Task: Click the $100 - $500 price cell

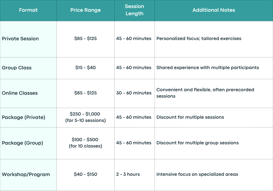Action: (x=86, y=143)
